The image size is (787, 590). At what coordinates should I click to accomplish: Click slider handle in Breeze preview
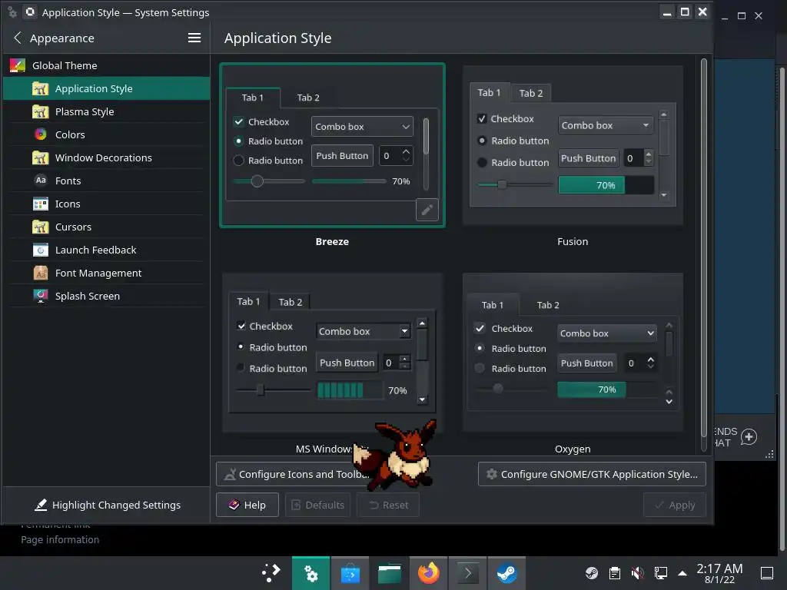(x=257, y=181)
